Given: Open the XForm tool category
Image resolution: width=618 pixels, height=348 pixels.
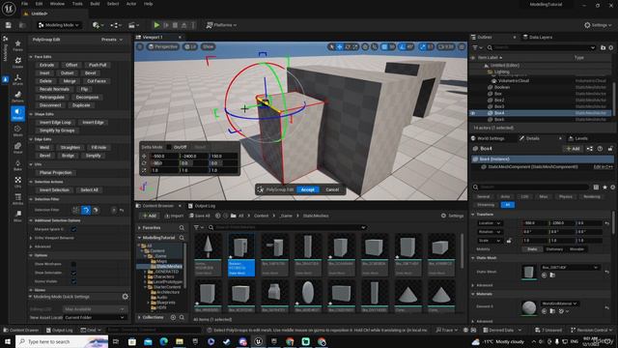Looking at the screenshot, I should (17, 79).
